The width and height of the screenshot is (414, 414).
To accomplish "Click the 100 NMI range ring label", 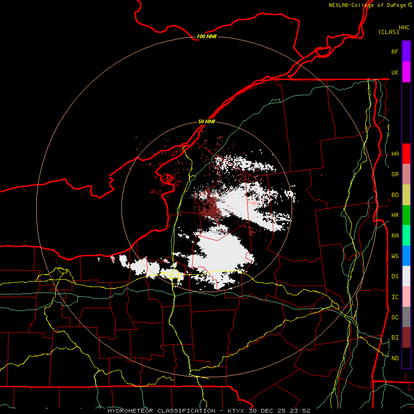I will (x=207, y=36).
